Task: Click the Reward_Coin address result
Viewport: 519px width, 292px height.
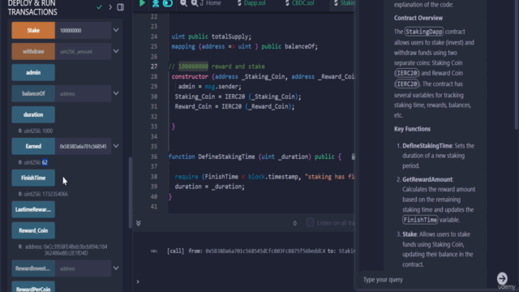Action: point(63,250)
